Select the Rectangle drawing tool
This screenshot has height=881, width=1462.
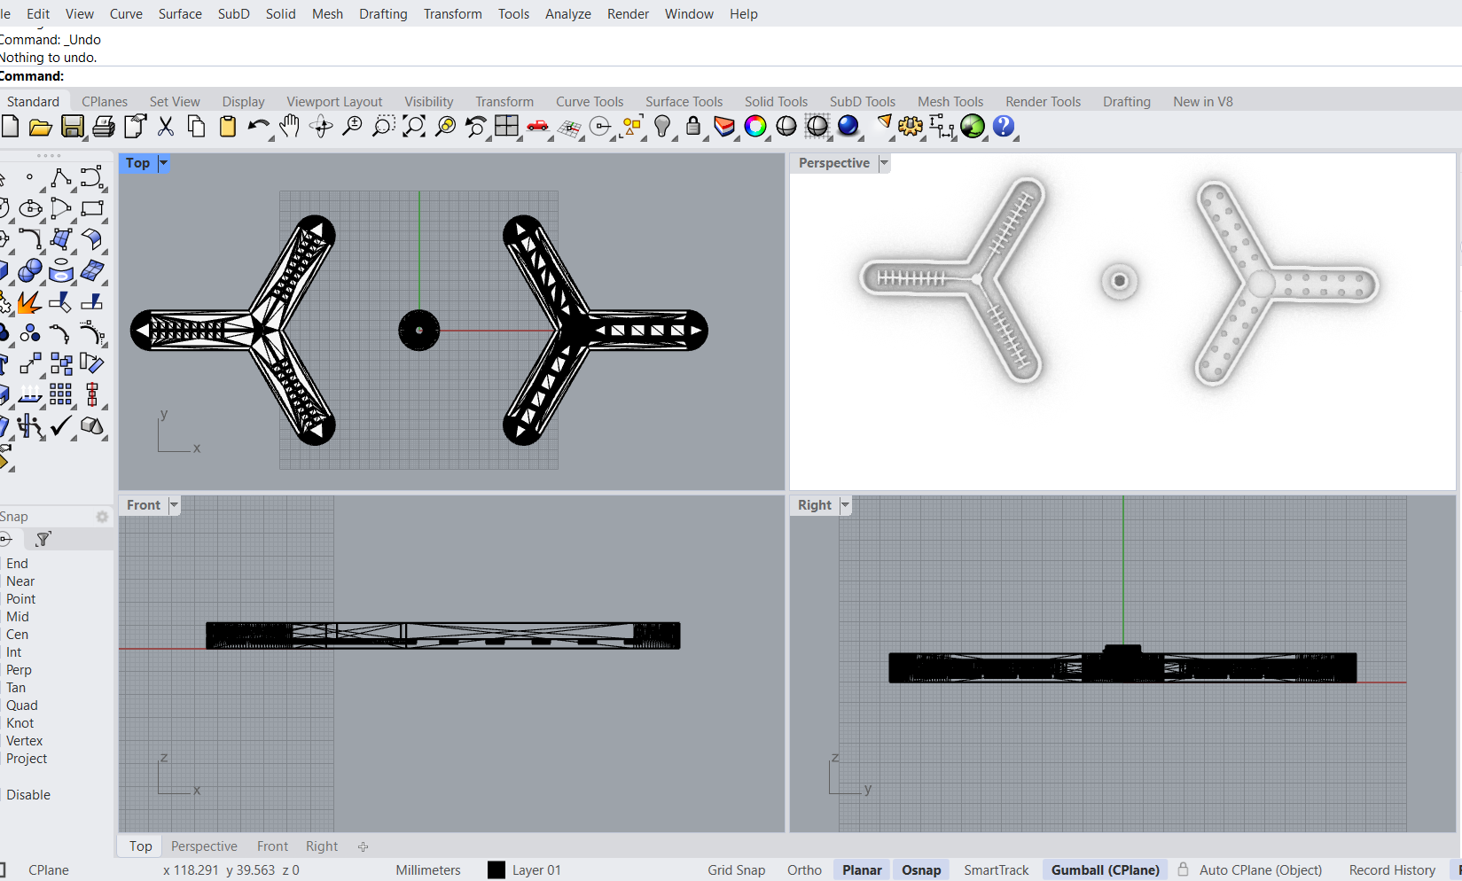92,209
